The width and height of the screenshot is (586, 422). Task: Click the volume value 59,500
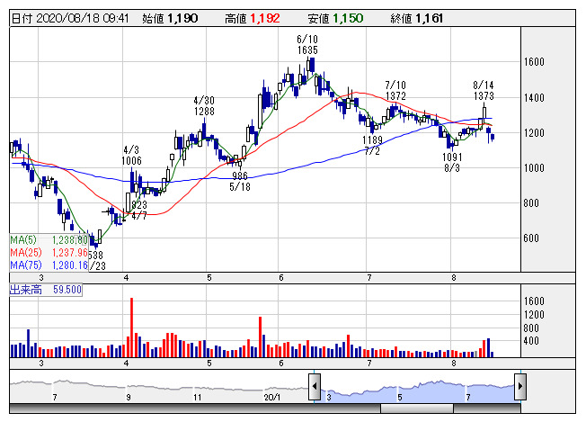pos(67,290)
